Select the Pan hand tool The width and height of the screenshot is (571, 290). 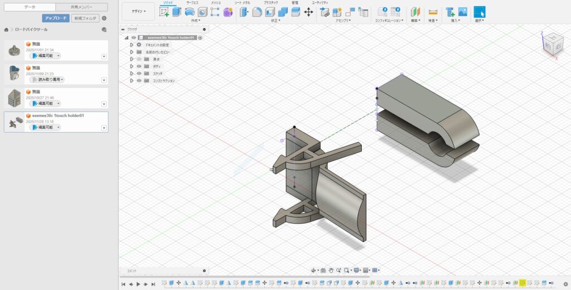pyautogui.click(x=331, y=270)
